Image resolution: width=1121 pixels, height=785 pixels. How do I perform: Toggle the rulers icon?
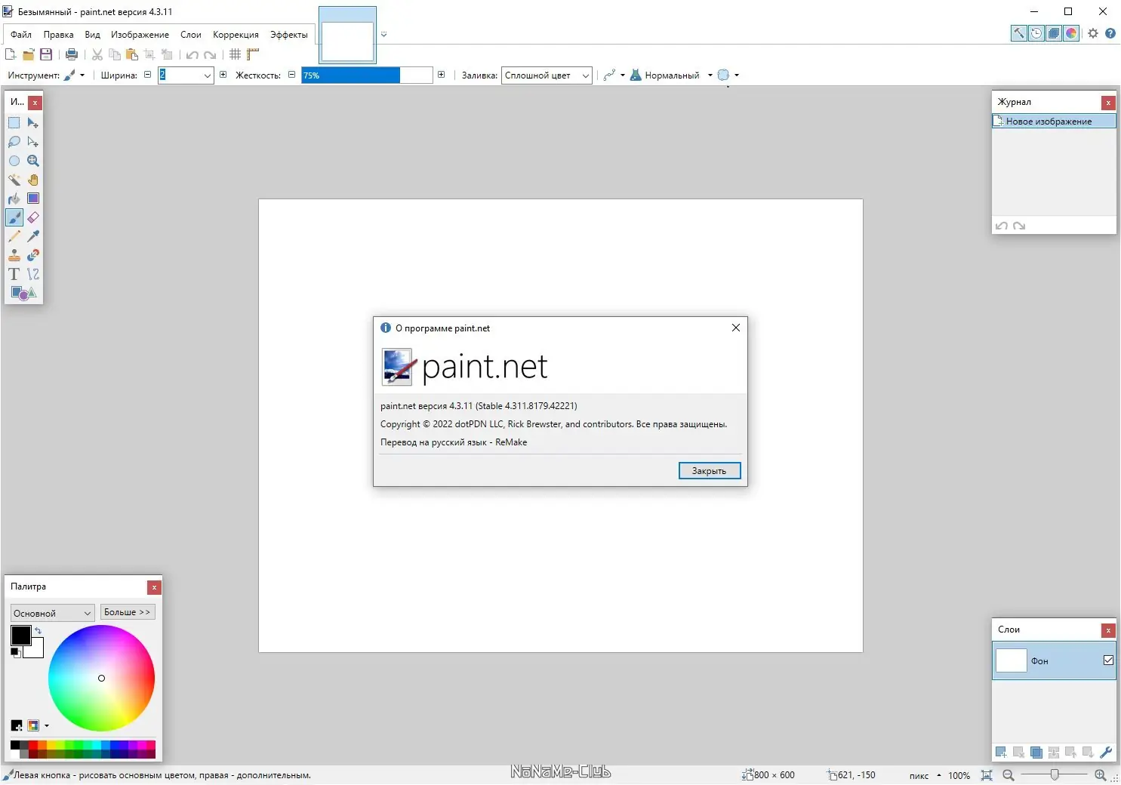(253, 54)
